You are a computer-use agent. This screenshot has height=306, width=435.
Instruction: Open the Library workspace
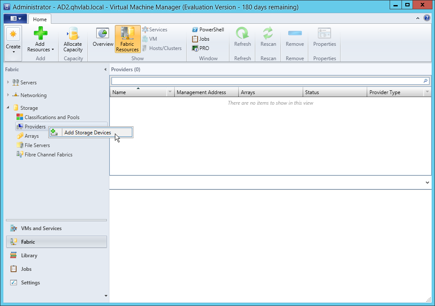[x=29, y=256]
